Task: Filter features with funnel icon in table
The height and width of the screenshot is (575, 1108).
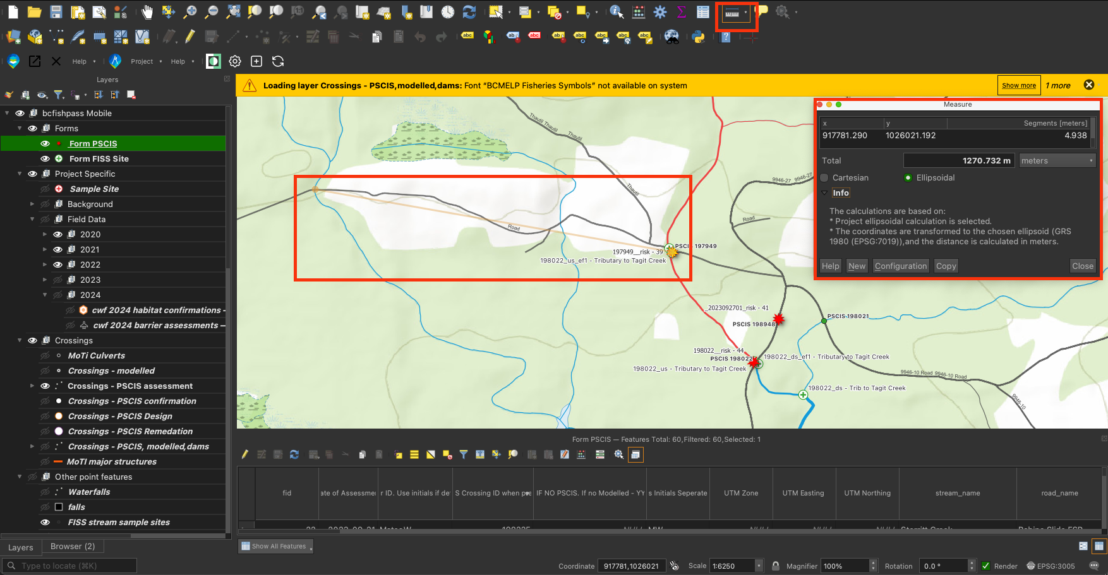Action: [x=464, y=454]
